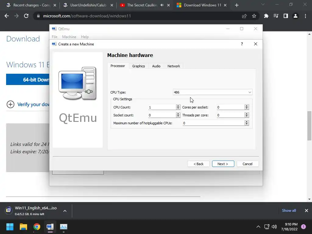Image resolution: width=312 pixels, height=234 pixels.
Task: Increase Threads per core value
Action: 247,114
